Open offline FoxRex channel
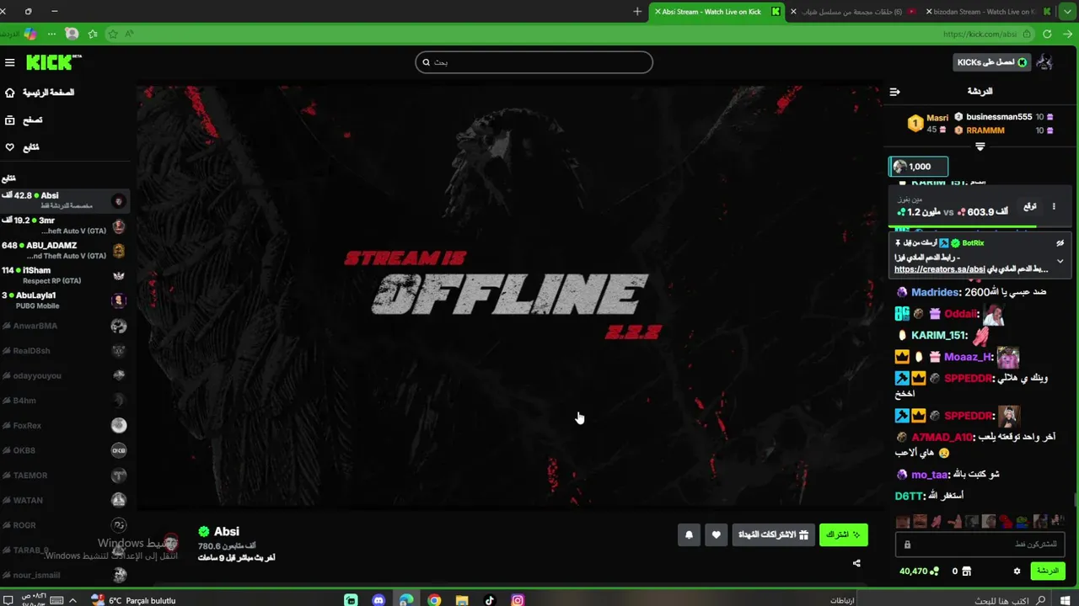Viewport: 1079px width, 606px height. click(65, 426)
